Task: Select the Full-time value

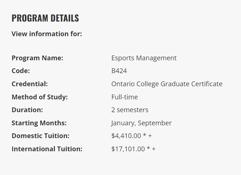Action: coord(124,97)
